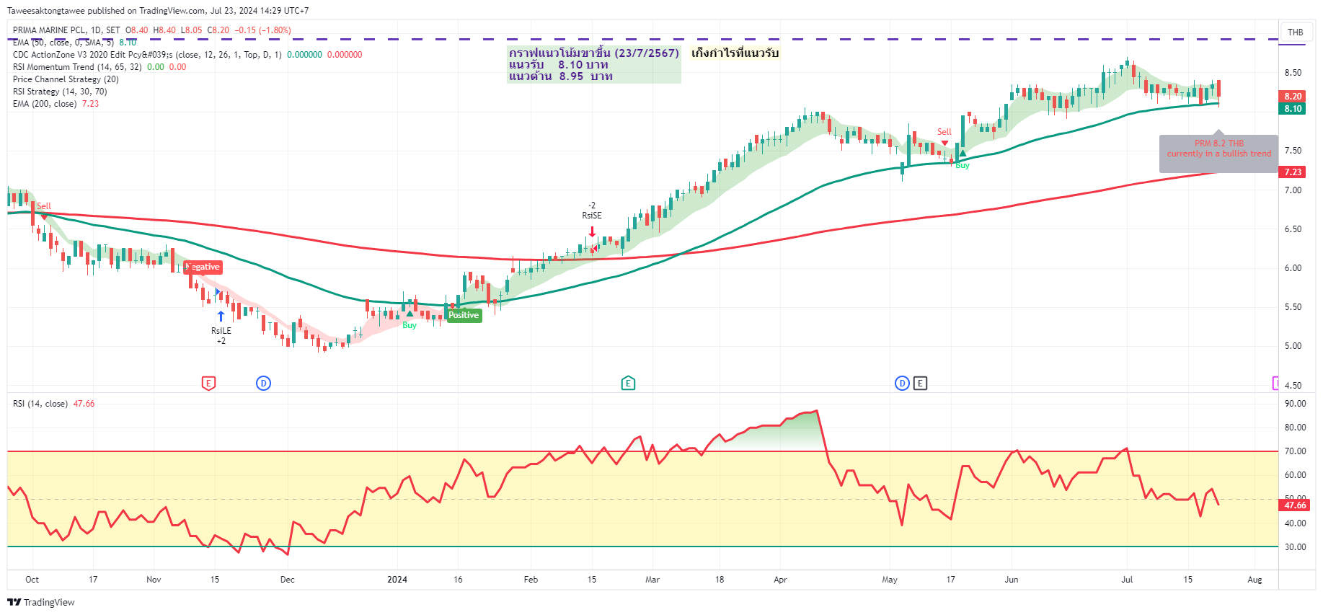Viewport: 1323px width, 615px height.
Task: Click the blue dividend D marker in May
Action: pyautogui.click(x=902, y=383)
